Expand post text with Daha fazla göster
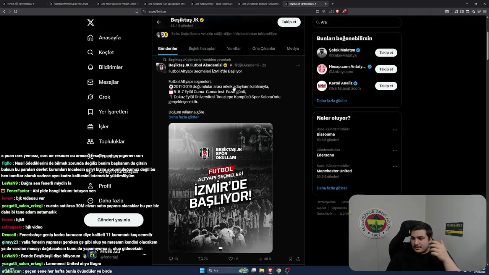489x275 pixels. 183,117
